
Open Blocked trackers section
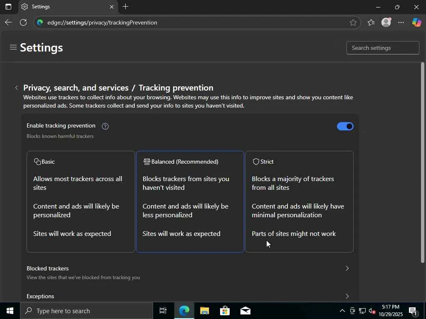click(x=190, y=272)
